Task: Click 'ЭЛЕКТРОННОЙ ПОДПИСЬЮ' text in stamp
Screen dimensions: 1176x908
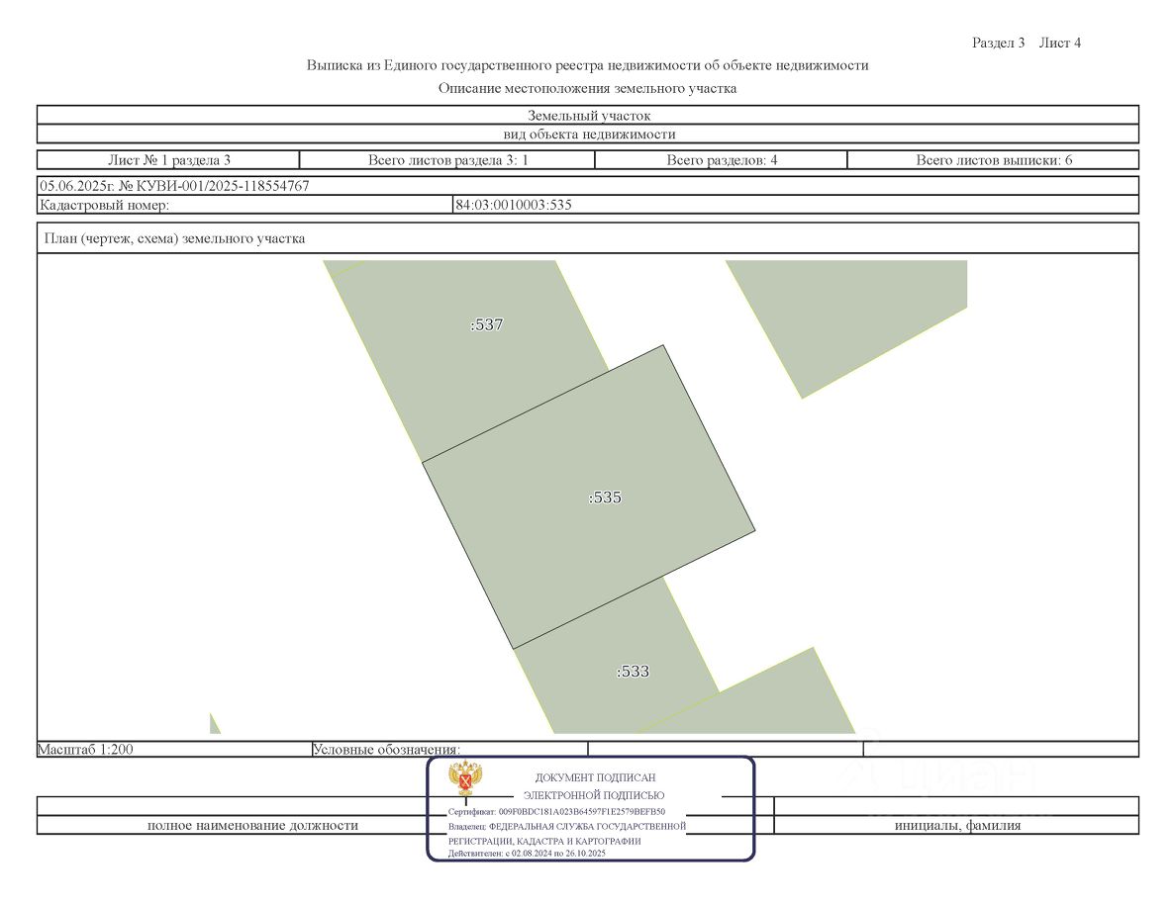Action: point(593,795)
